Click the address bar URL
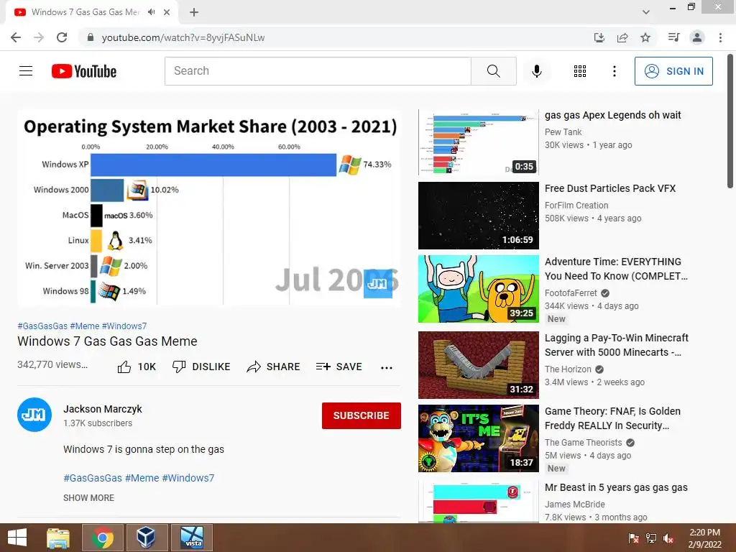 183,37
